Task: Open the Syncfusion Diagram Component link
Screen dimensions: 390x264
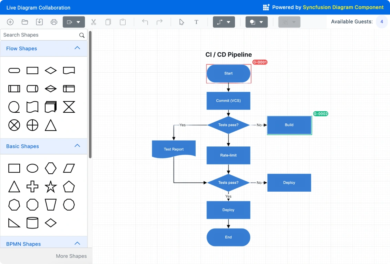Action: (343, 7)
